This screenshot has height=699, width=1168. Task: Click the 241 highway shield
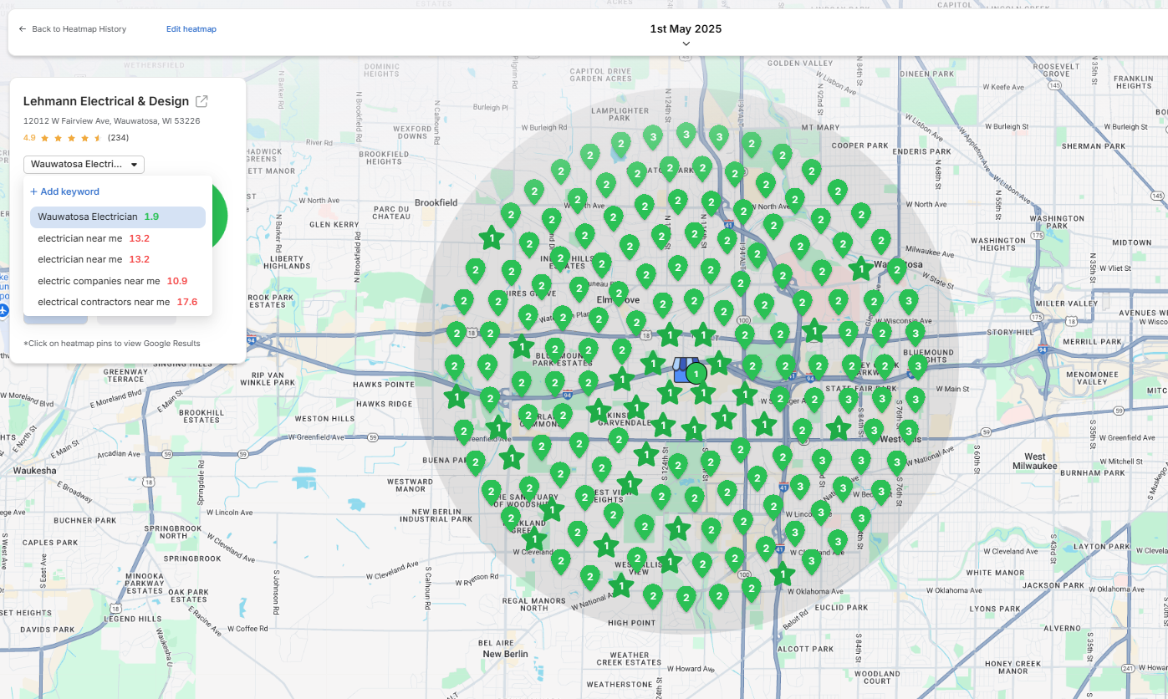(1129, 669)
